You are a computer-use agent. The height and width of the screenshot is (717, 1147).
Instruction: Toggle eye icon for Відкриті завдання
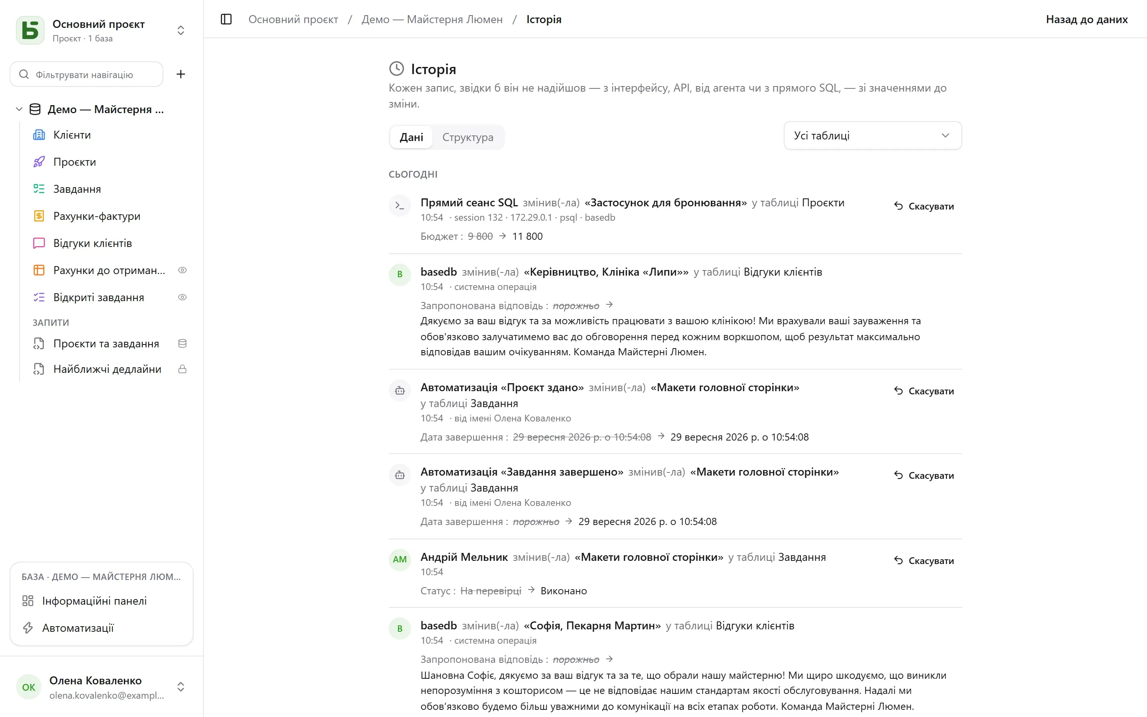pos(182,297)
